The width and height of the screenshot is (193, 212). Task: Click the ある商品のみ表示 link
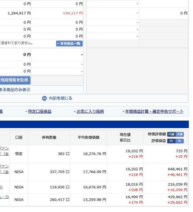(15, 90)
